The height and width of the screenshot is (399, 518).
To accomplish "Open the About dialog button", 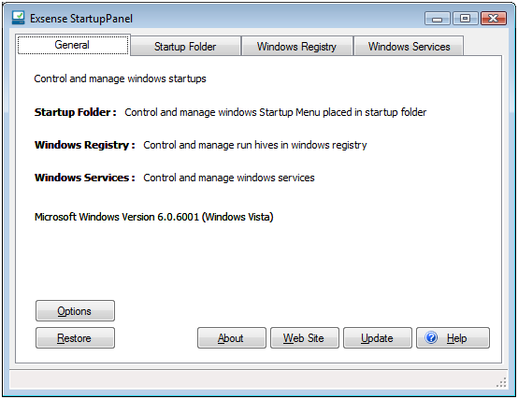I will click(232, 338).
